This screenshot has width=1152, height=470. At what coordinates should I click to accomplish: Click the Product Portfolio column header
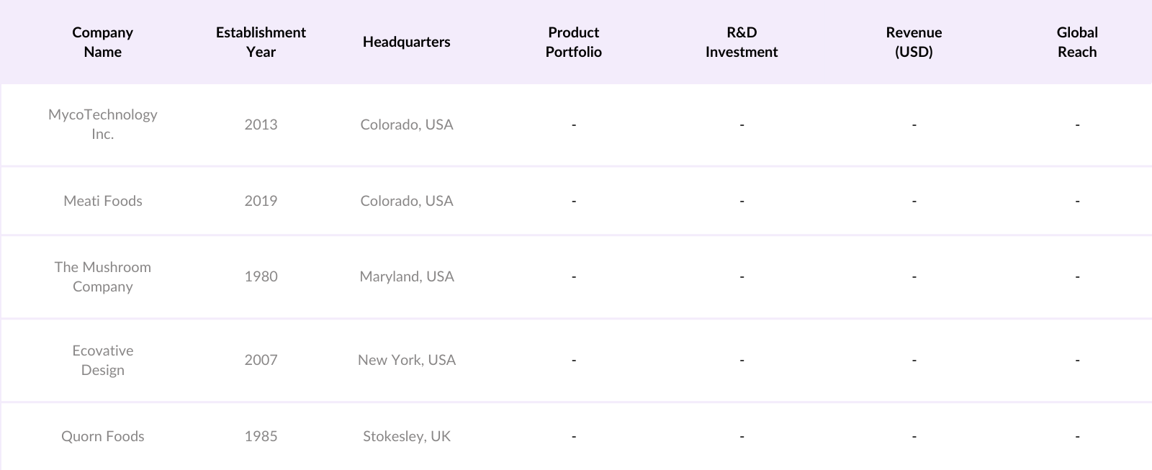[x=573, y=42]
